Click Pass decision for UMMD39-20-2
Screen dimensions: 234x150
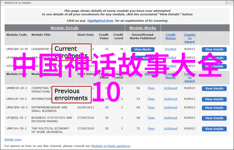pos(151,88)
